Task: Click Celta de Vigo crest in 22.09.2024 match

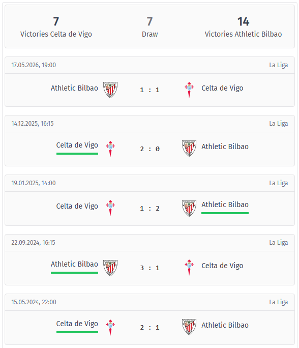Action: coord(189,268)
